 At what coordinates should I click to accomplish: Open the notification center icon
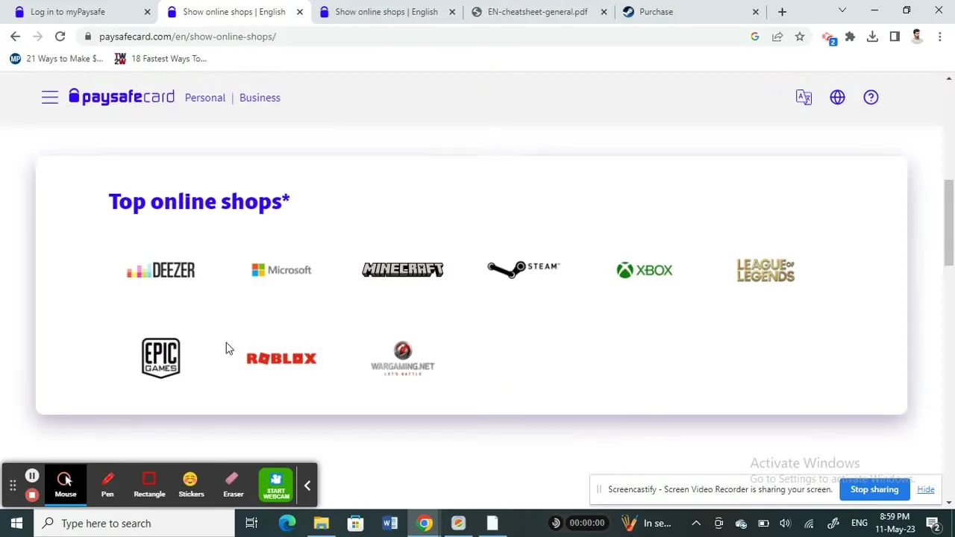point(933,524)
